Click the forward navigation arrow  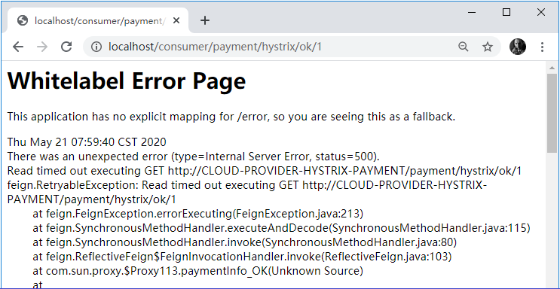coord(42,47)
